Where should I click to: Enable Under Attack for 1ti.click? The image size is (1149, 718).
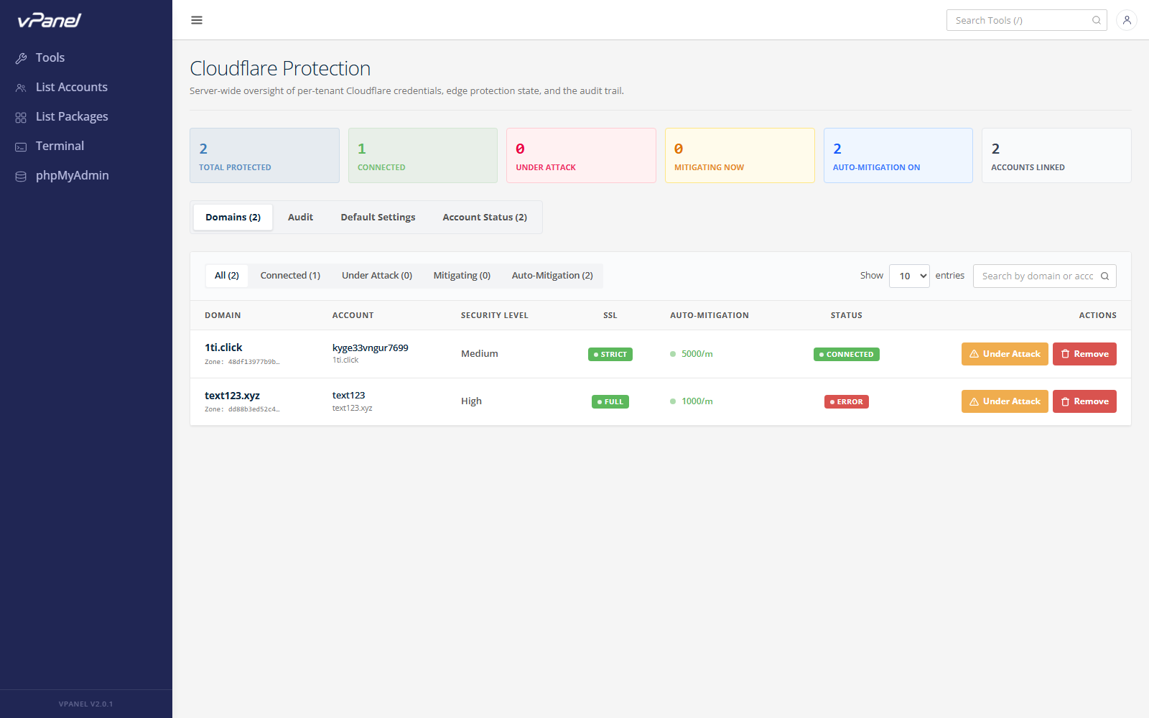tap(1005, 354)
